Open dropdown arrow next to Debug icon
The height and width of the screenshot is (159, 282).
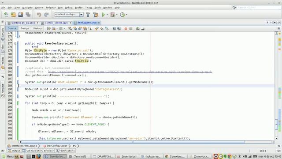(117, 15)
